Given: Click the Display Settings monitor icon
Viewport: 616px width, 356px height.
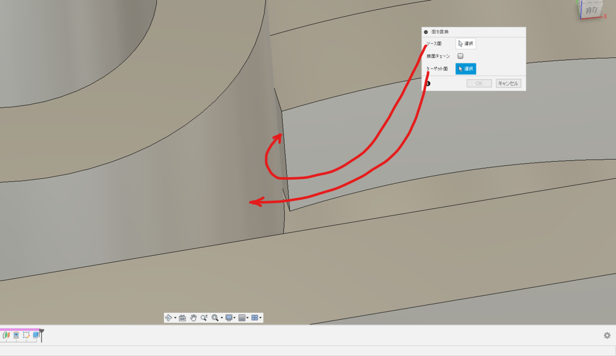Looking at the screenshot, I should click(229, 317).
